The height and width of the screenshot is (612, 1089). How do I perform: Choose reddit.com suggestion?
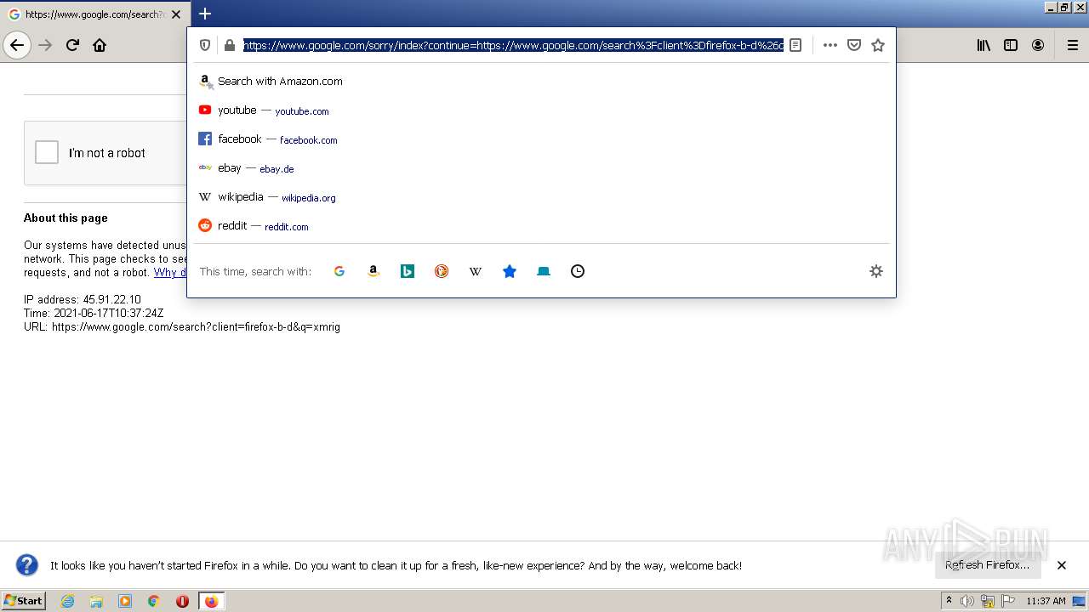(541, 226)
